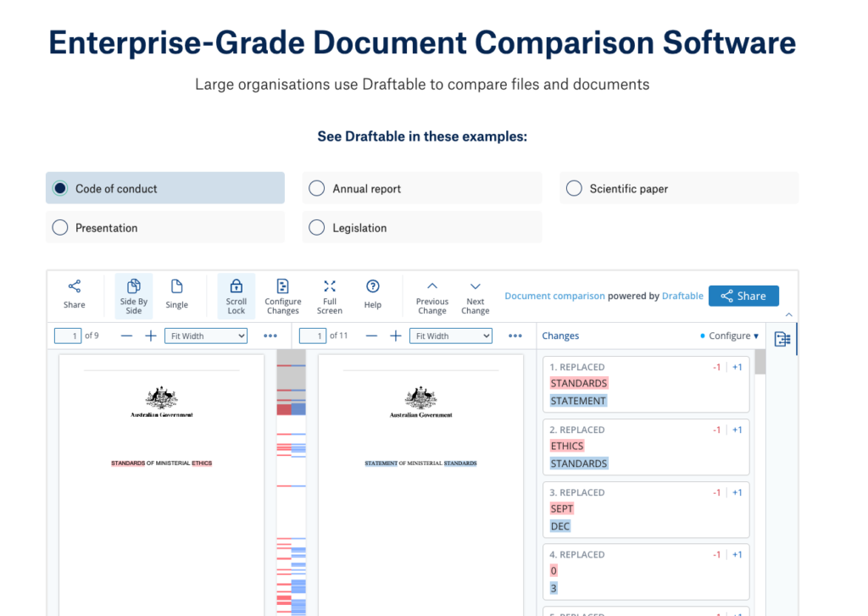Enter Full Screen mode

click(330, 296)
